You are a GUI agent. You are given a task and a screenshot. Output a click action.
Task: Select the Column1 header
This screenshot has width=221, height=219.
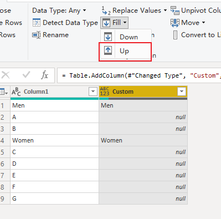pyautogui.click(x=54, y=91)
